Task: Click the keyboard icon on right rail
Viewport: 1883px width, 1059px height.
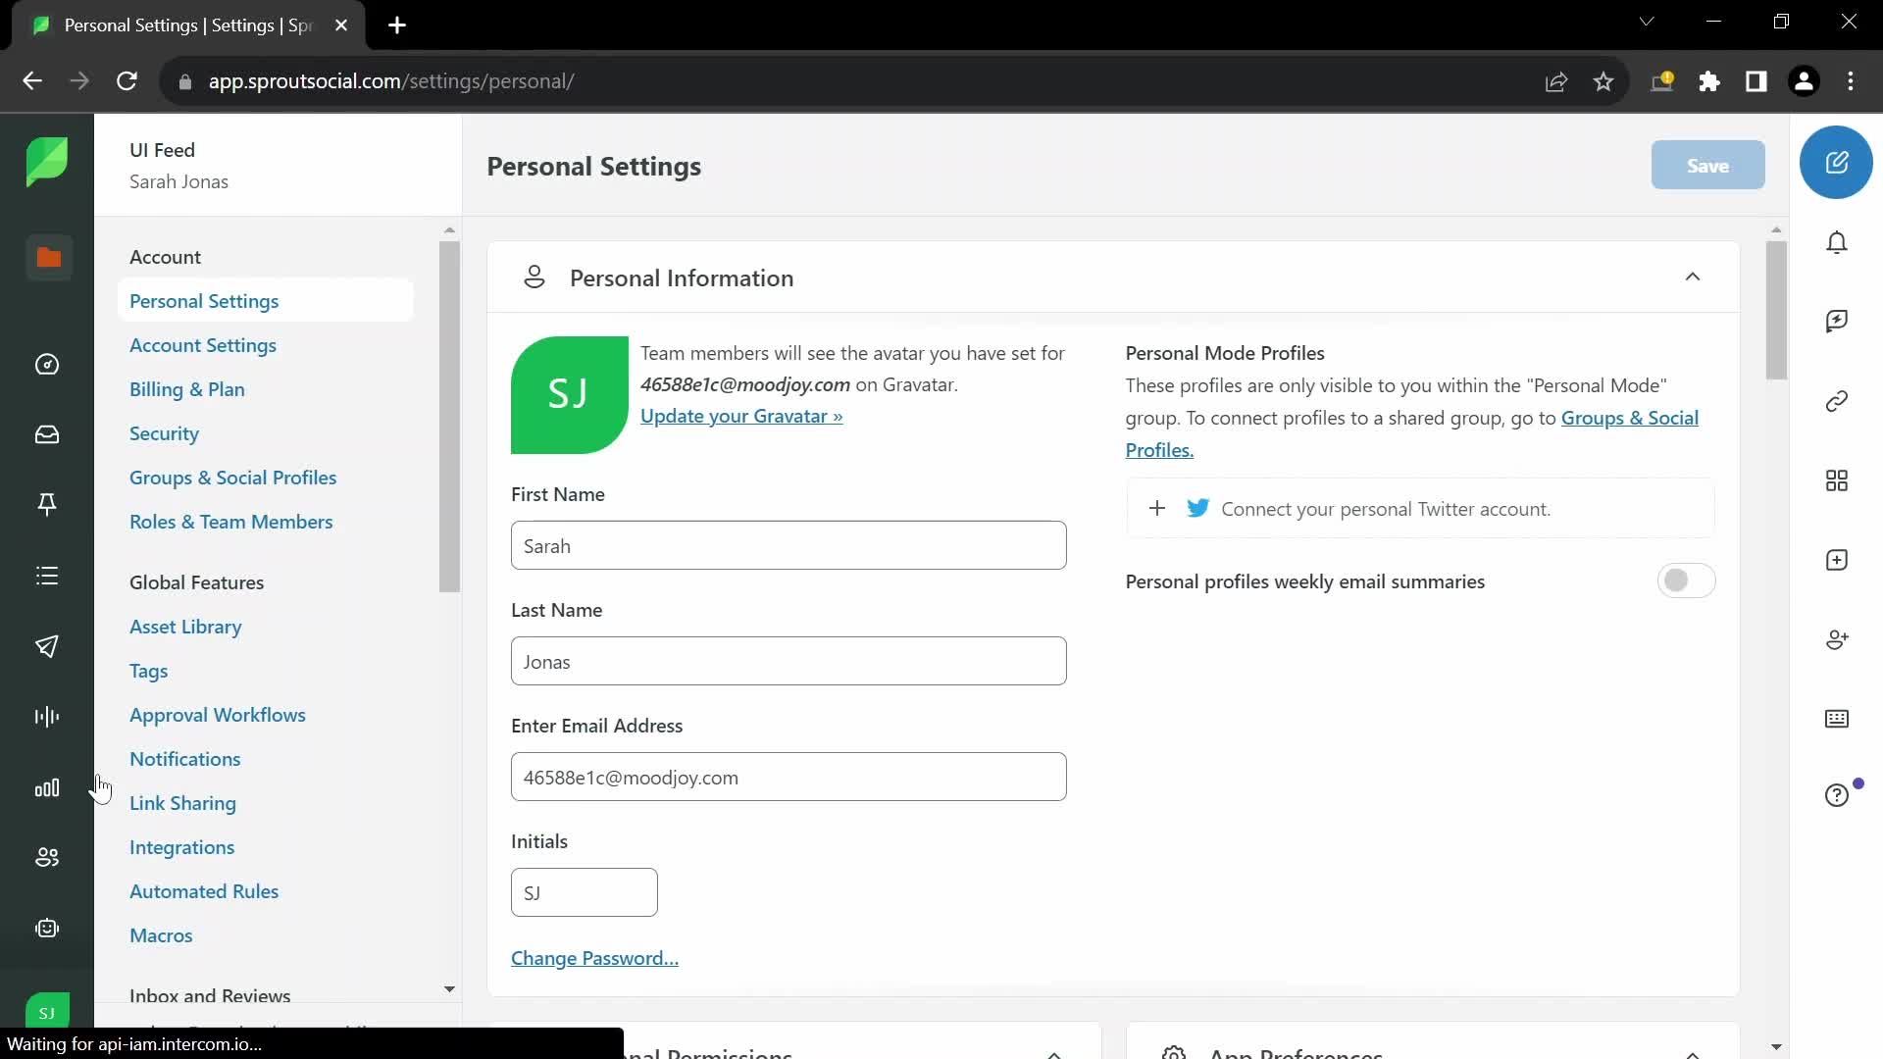Action: pyautogui.click(x=1837, y=719)
